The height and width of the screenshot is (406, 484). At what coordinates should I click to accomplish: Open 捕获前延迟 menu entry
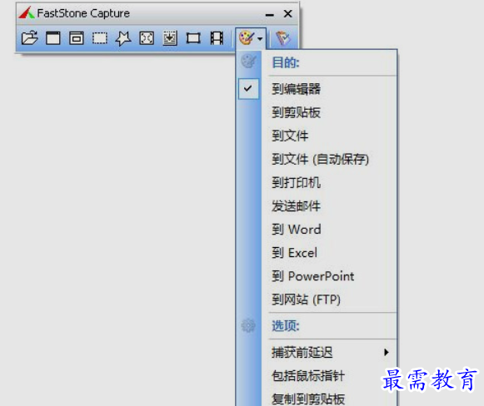point(329,352)
